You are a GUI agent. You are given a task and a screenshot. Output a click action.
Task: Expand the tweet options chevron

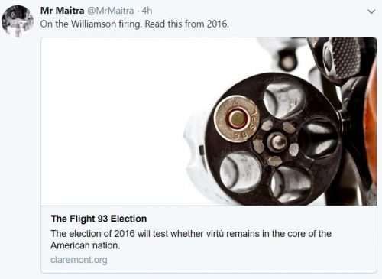click(371, 11)
